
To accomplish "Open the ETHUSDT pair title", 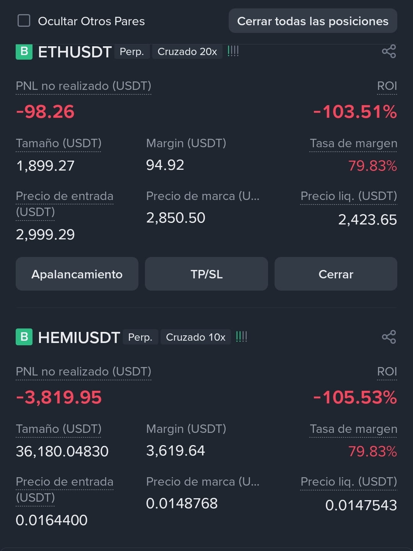I will click(x=75, y=52).
